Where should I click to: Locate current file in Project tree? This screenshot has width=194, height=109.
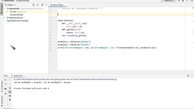(x=33, y=5)
